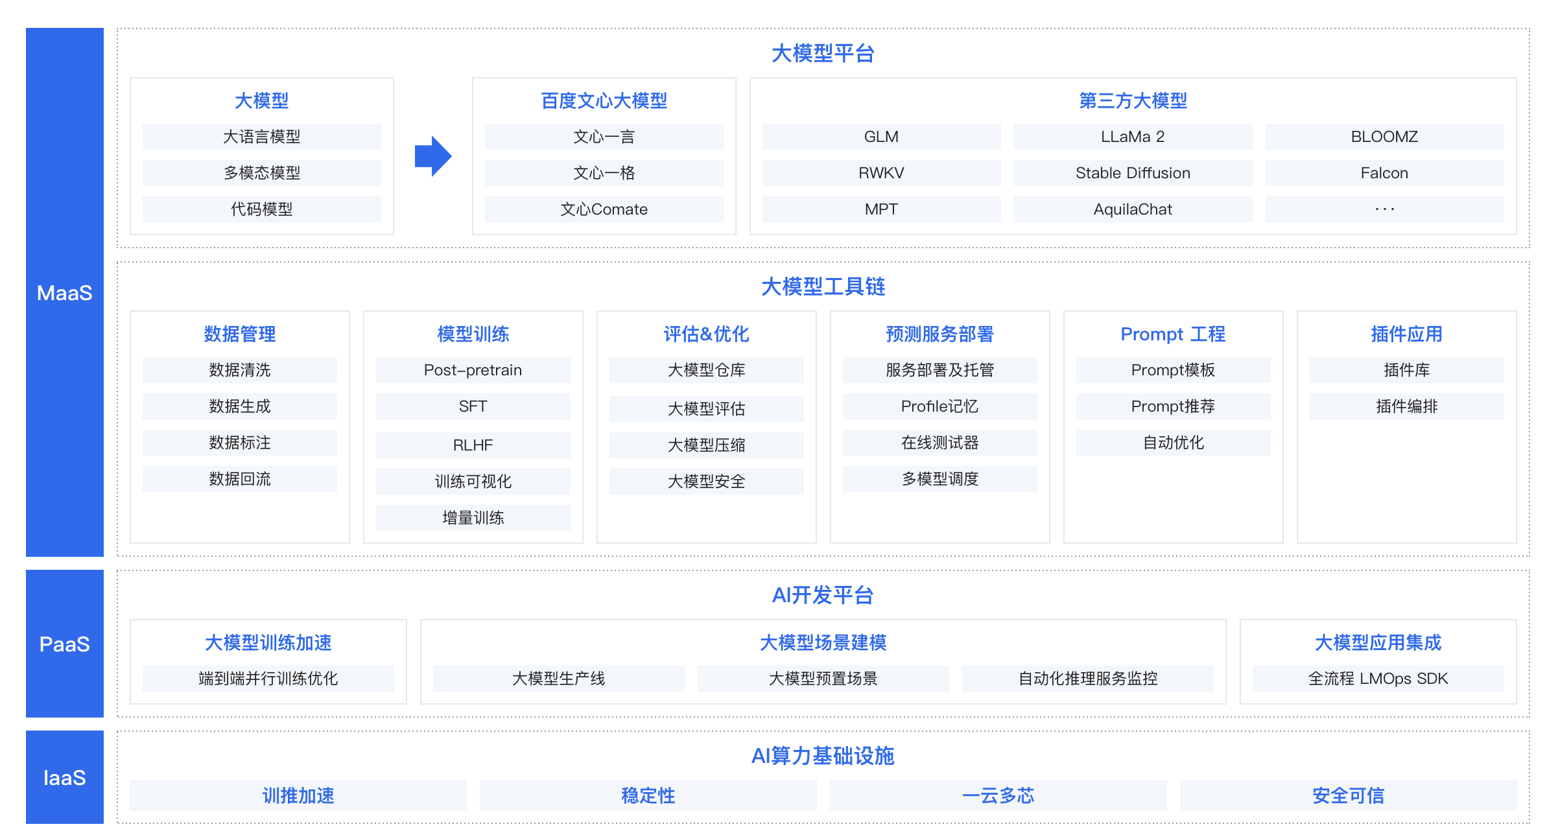Click 大模型安全 item
Image resolution: width=1547 pixels, height=831 pixels.
pyautogui.click(x=707, y=482)
